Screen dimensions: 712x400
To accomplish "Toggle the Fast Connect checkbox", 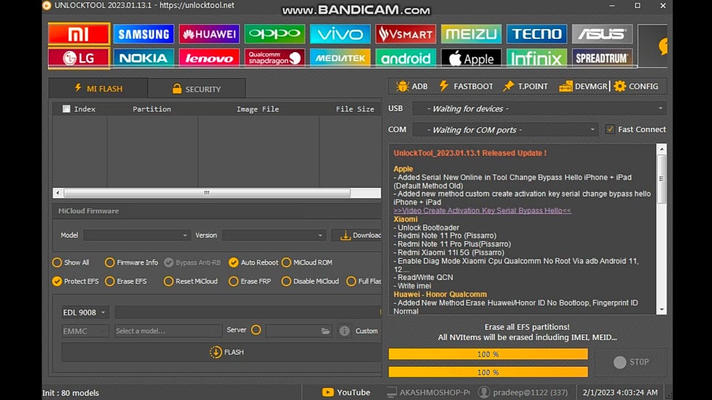I will (610, 129).
